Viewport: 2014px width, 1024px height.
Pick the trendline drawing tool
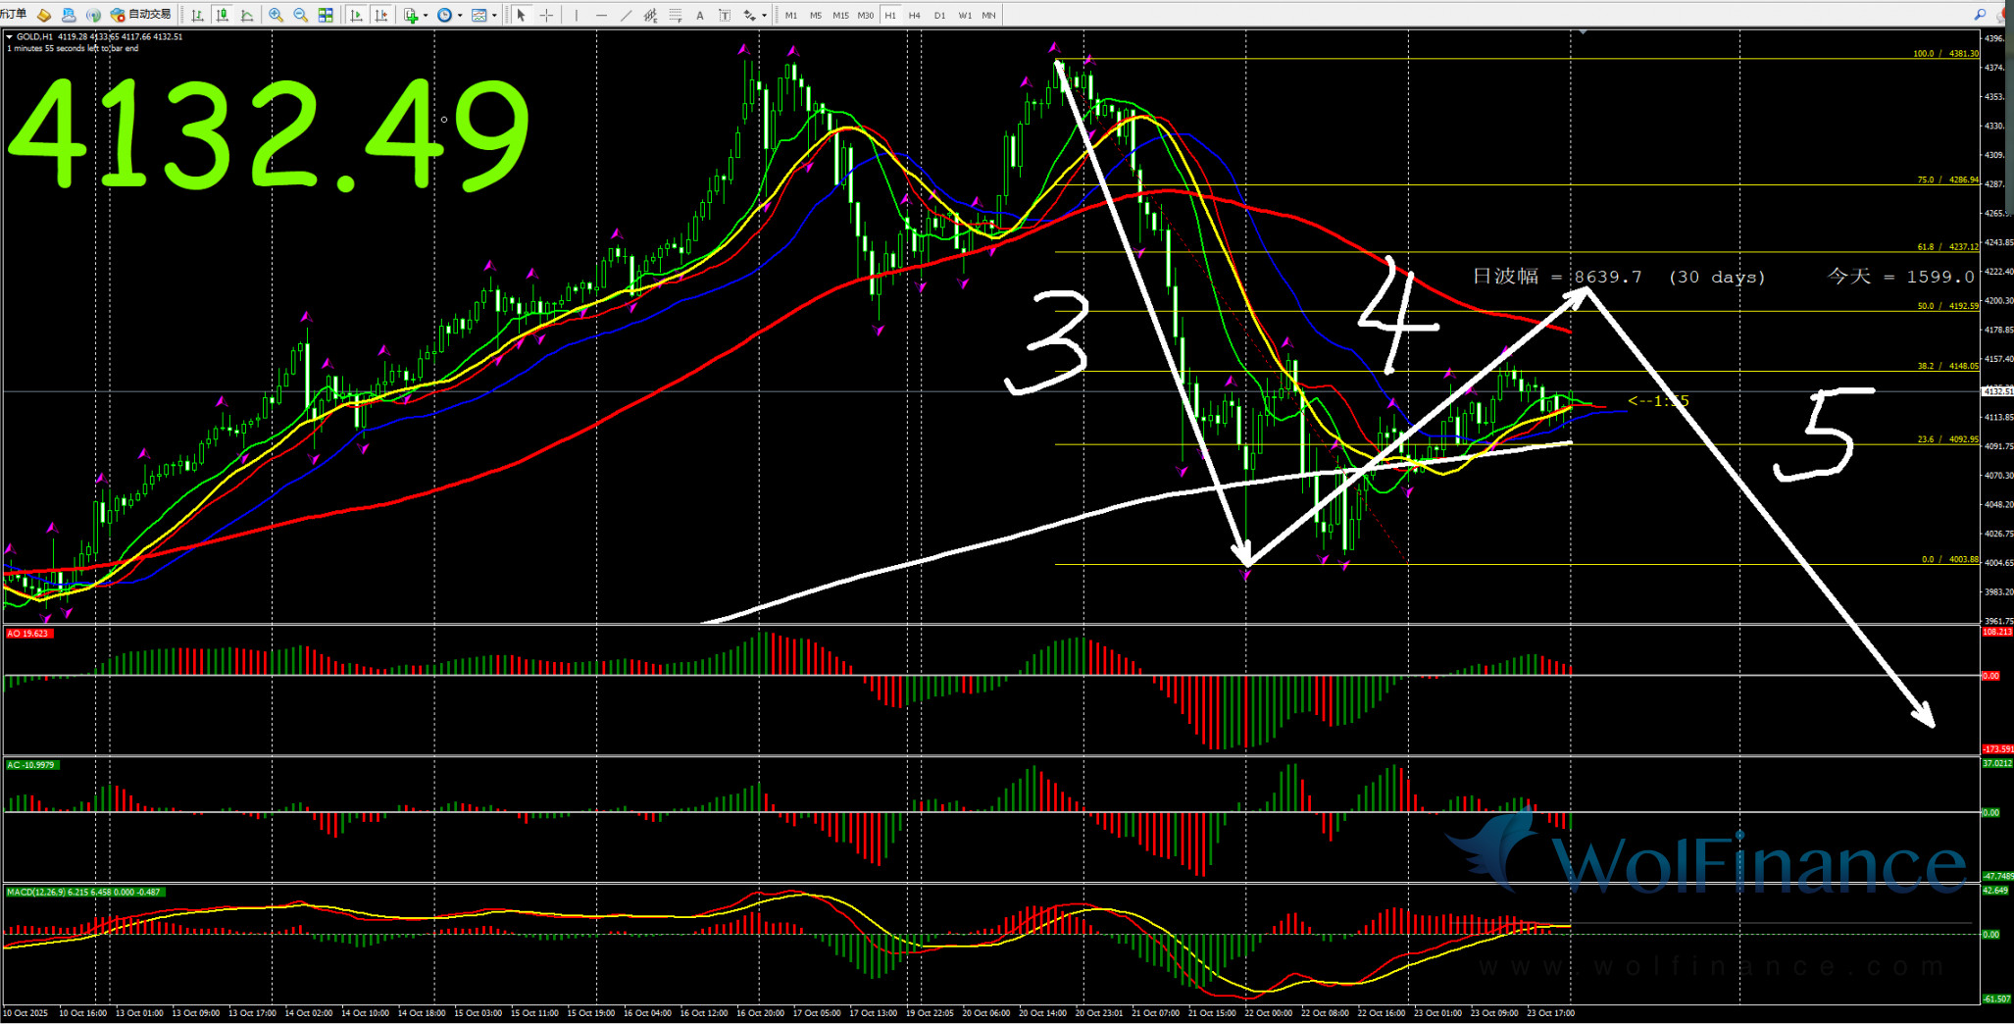click(x=626, y=15)
